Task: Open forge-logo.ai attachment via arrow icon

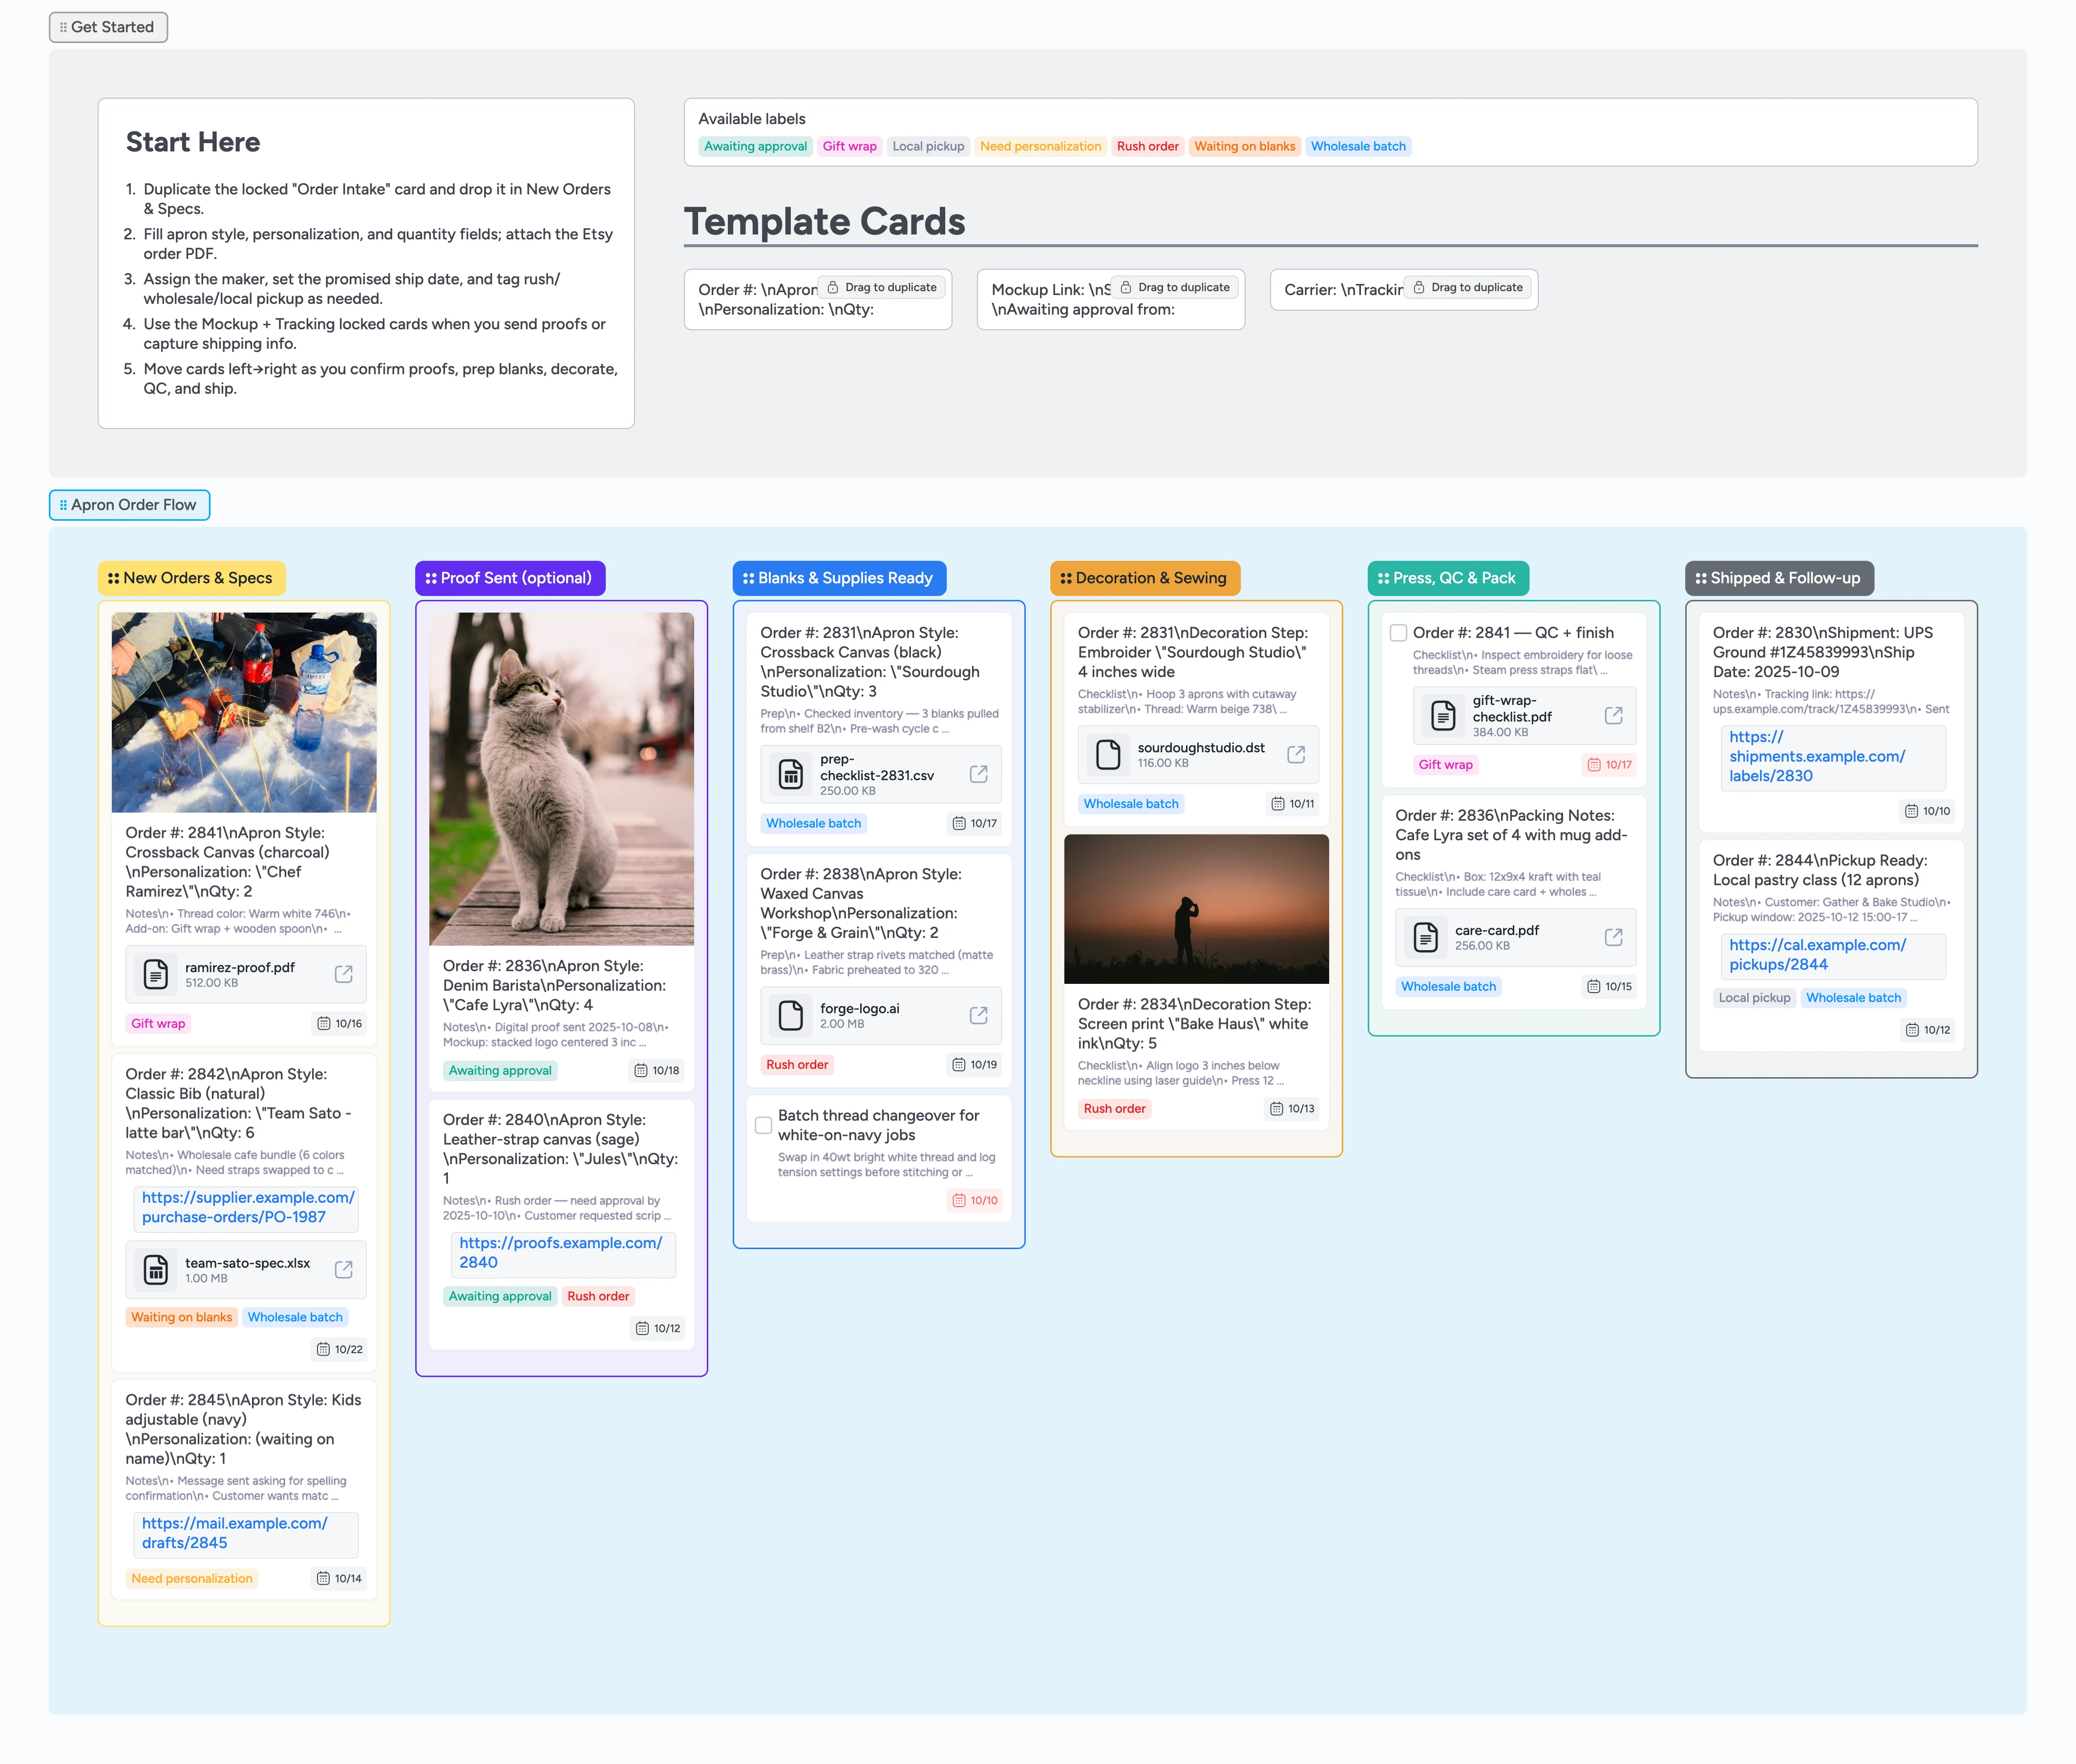Action: (978, 1015)
